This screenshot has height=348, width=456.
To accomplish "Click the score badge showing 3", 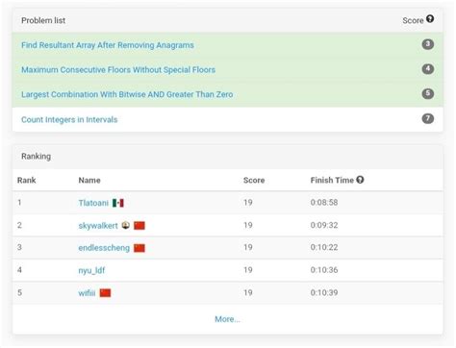I will (428, 44).
